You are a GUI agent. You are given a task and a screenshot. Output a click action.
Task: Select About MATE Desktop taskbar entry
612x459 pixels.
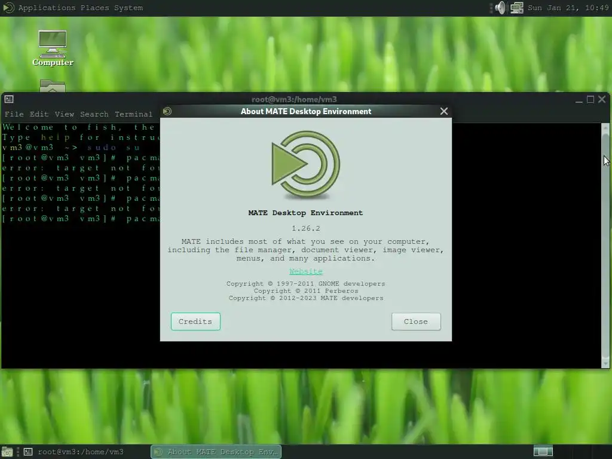click(x=216, y=452)
